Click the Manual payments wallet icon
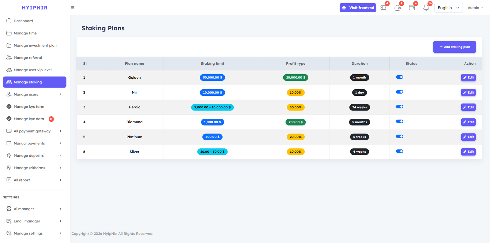Image resolution: width=490 pixels, height=243 pixels. (9, 143)
